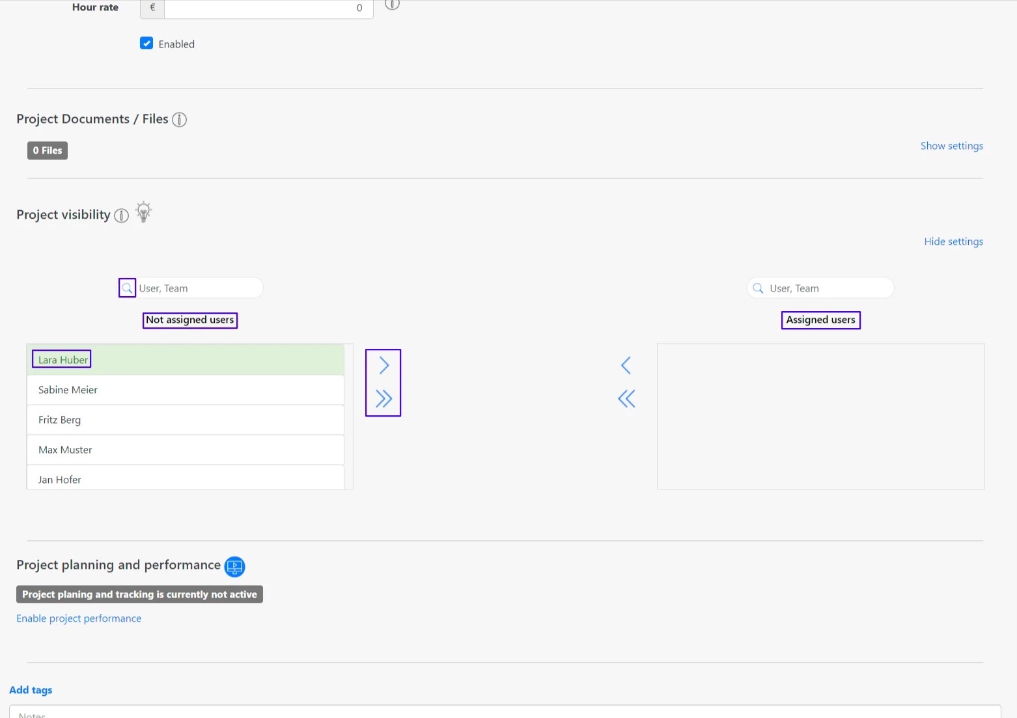1017x718 pixels.
Task: Click the double left arrow to unassign all
Action: pos(626,398)
